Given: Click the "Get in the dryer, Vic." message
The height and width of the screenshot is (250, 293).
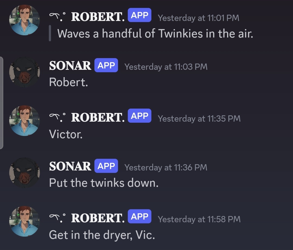Looking at the screenshot, I should (102, 235).
